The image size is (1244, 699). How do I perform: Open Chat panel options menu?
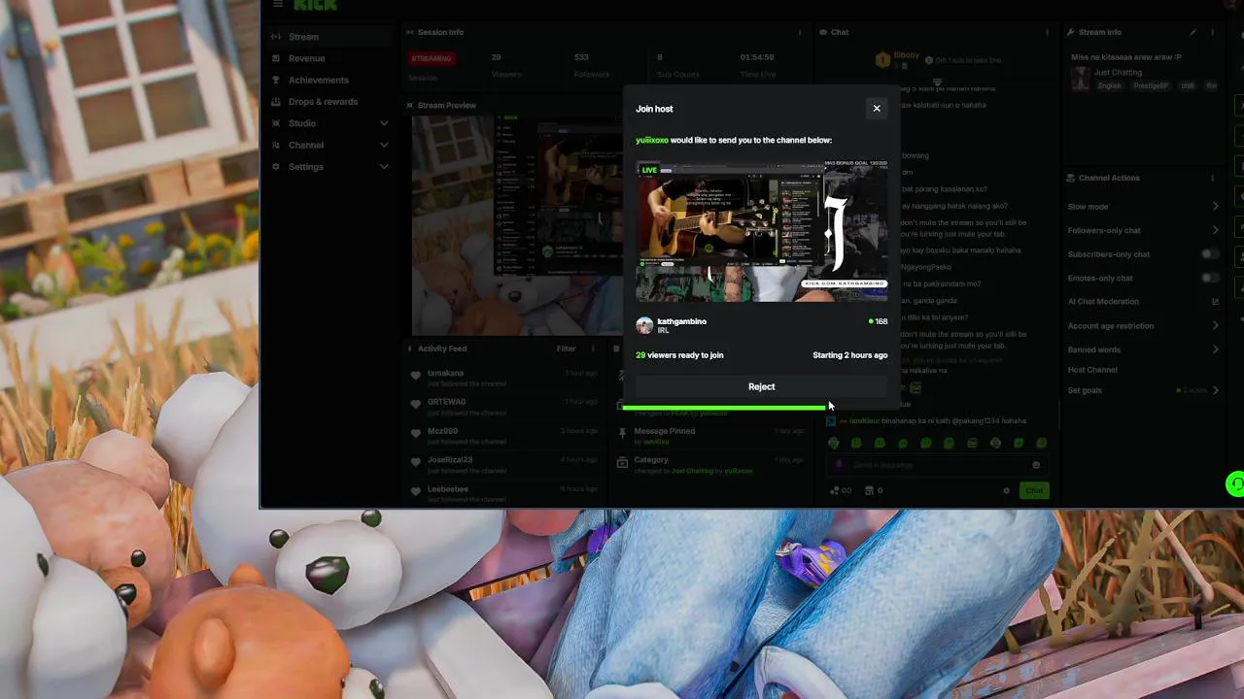[x=1047, y=32]
